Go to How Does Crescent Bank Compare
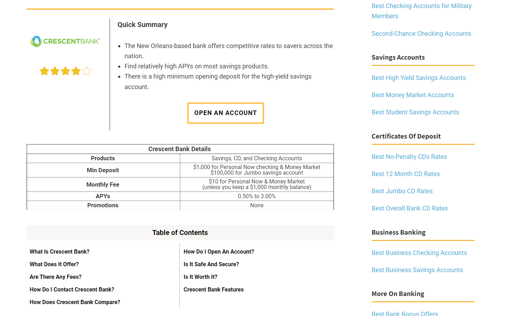 tap(75, 302)
